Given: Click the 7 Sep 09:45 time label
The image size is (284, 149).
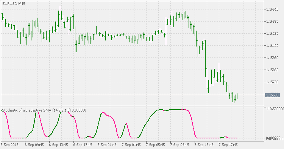Looking at the screenshot, I should point(180,145).
